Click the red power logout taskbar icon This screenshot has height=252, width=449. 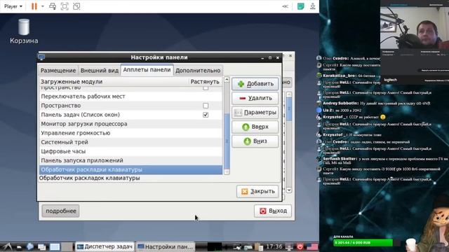click(x=300, y=246)
